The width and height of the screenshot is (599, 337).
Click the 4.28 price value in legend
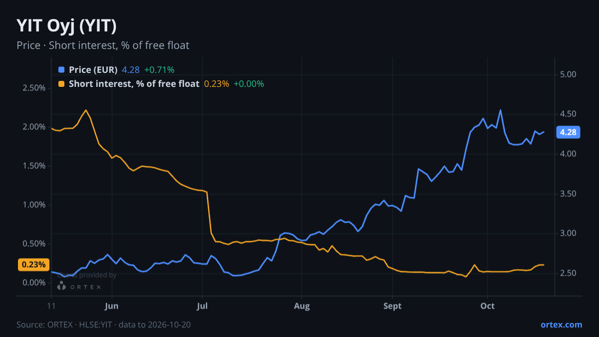[x=131, y=70]
